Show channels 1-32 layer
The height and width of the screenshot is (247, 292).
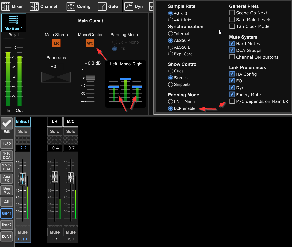tap(7, 144)
